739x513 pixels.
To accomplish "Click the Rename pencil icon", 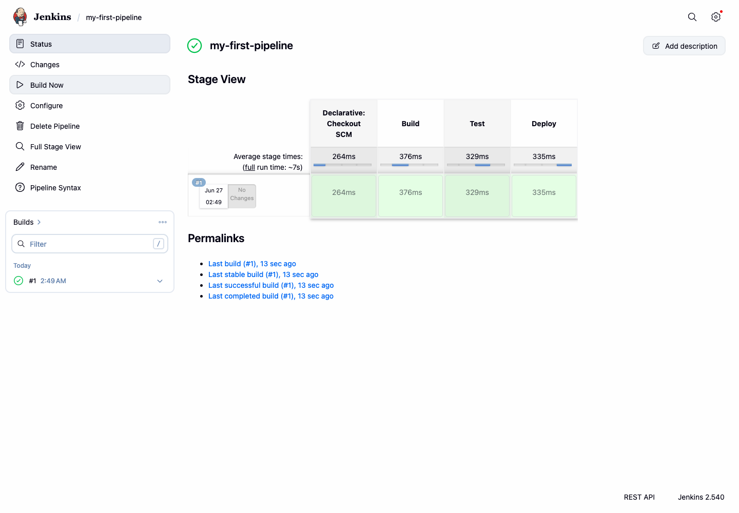I will [x=20, y=167].
